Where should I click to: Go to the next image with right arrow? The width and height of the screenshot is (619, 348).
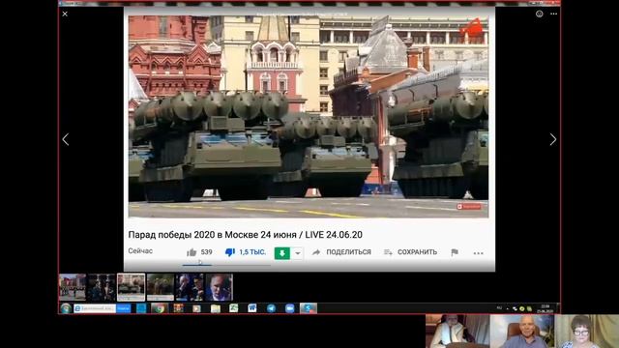(x=553, y=139)
